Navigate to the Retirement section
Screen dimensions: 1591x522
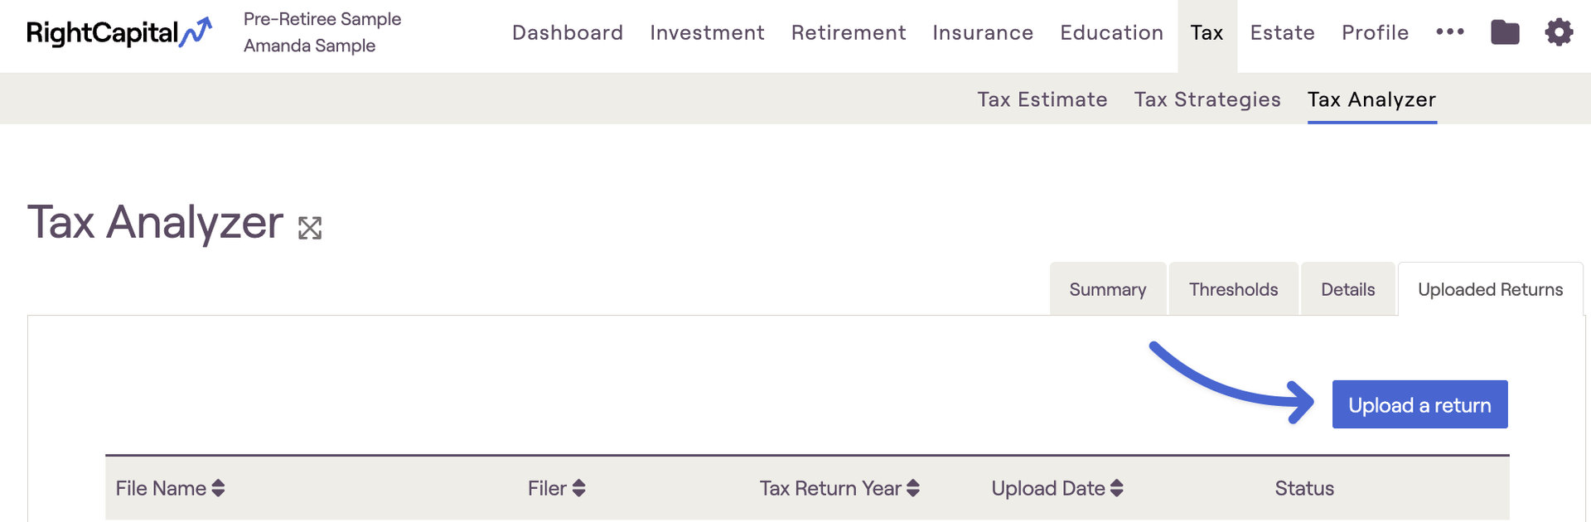(849, 32)
